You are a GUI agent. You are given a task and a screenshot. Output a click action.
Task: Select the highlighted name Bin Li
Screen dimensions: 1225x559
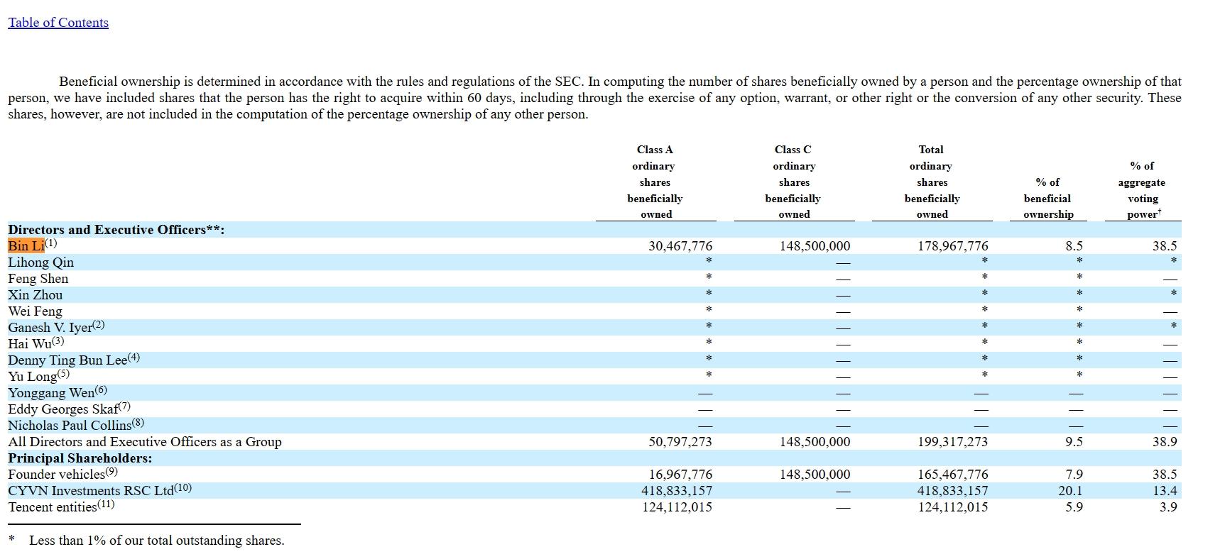[x=26, y=245]
